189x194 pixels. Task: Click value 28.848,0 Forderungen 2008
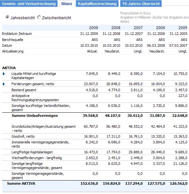tap(113, 84)
